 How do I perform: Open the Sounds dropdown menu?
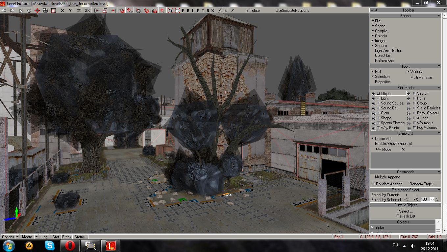click(x=379, y=46)
